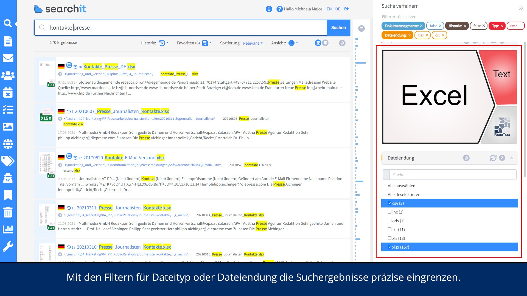This screenshot has width=527, height=296.
Task: Click the check-mark icon above the timeline
Action: [x=361, y=29]
